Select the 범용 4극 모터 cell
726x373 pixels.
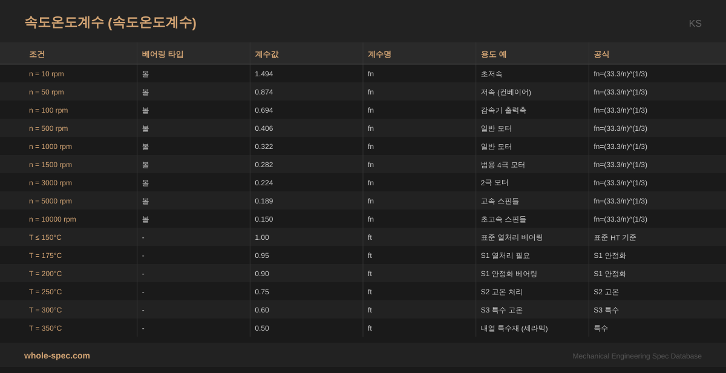(x=503, y=165)
